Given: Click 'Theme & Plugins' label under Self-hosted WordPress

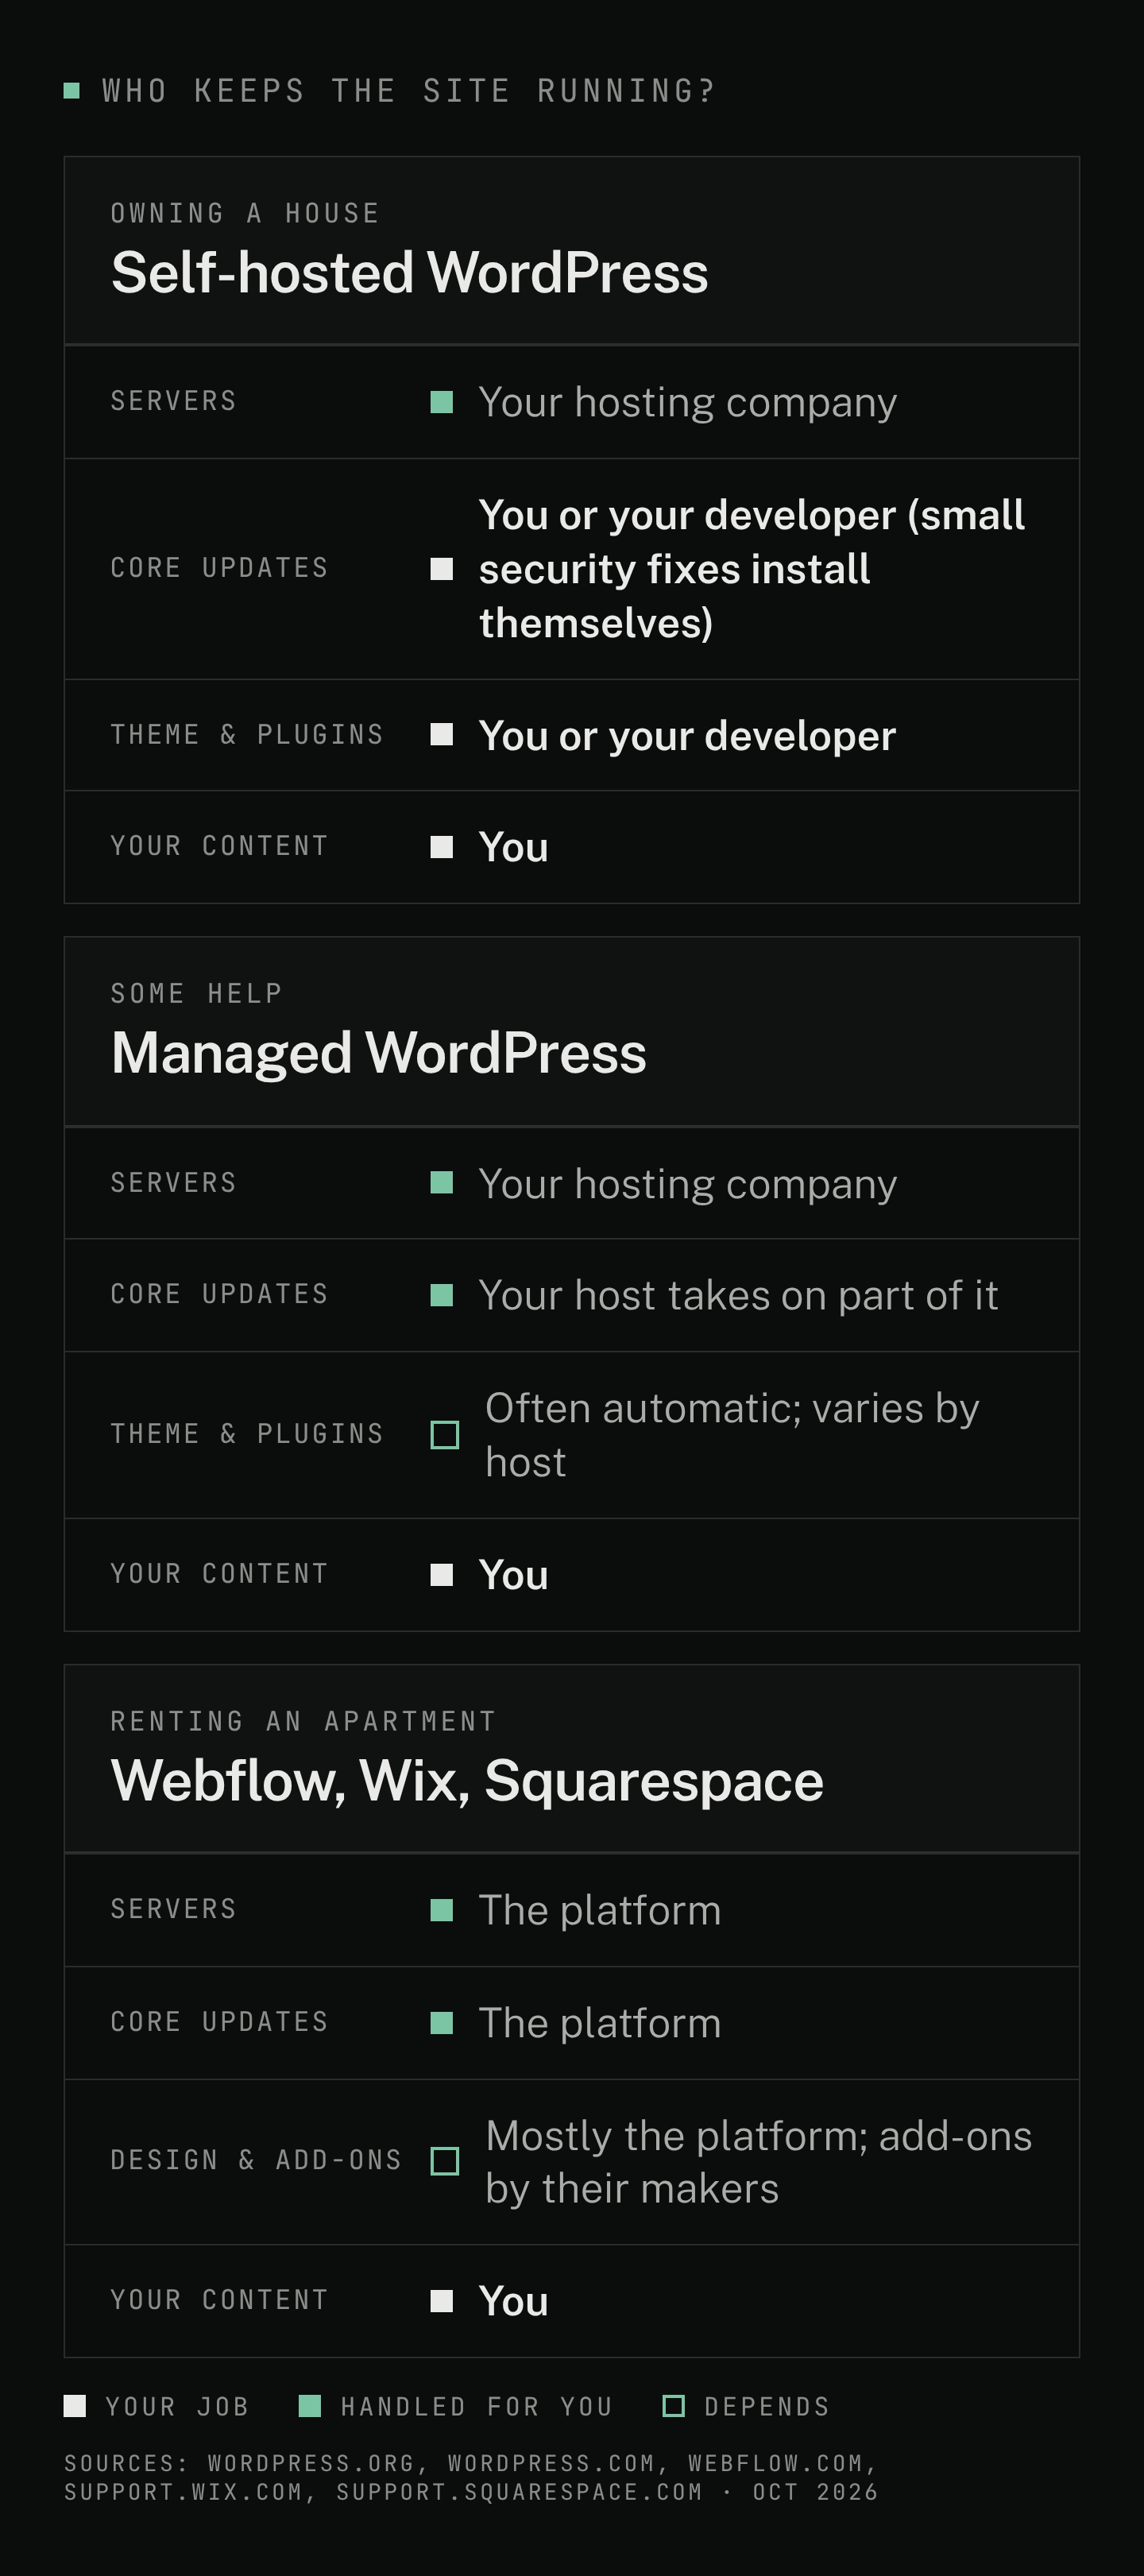Looking at the screenshot, I should pyautogui.click(x=247, y=734).
